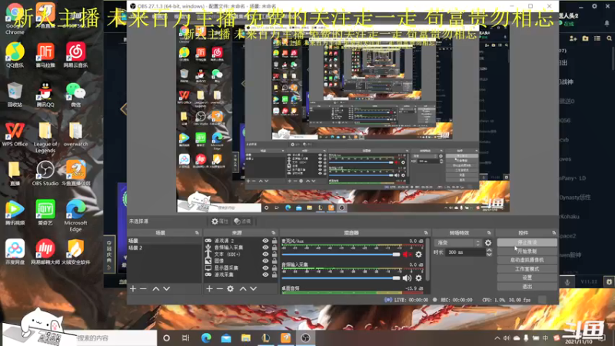Pop out the 场景 dock panel

tap(197, 233)
